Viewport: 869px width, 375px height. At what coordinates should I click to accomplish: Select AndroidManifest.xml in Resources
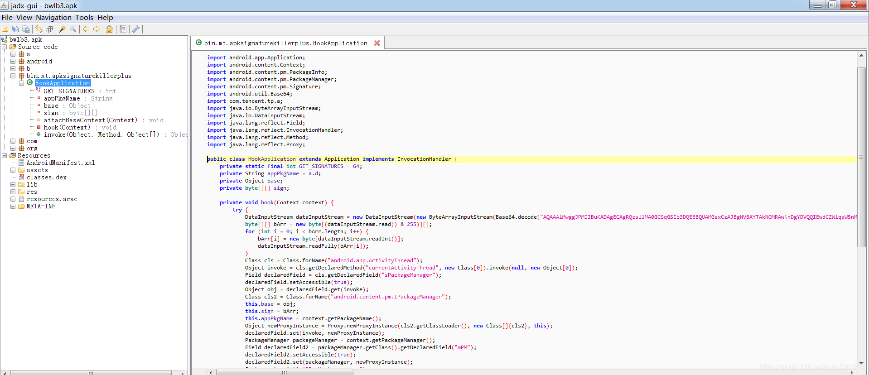[x=61, y=163]
